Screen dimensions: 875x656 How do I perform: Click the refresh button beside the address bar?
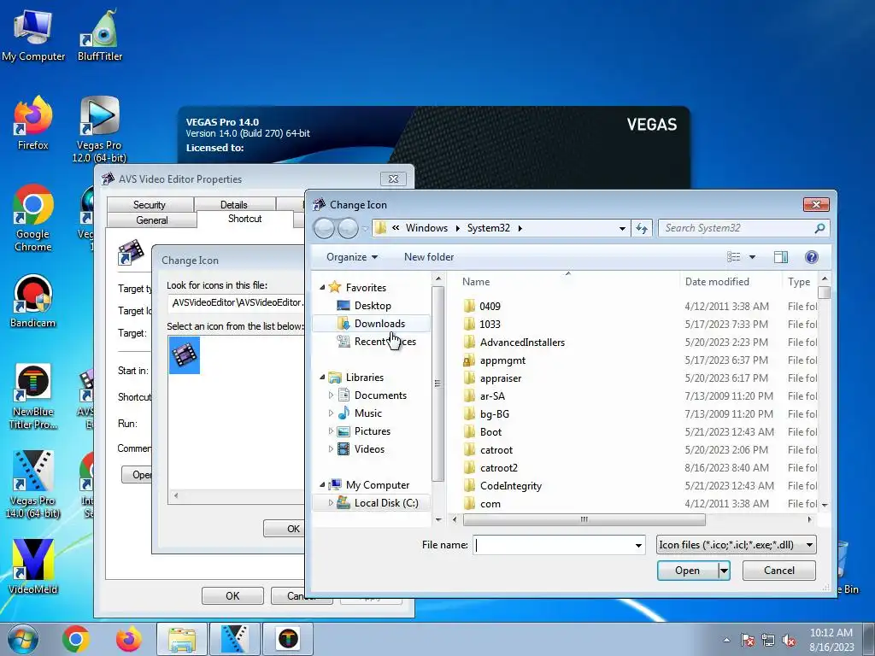pyautogui.click(x=642, y=228)
